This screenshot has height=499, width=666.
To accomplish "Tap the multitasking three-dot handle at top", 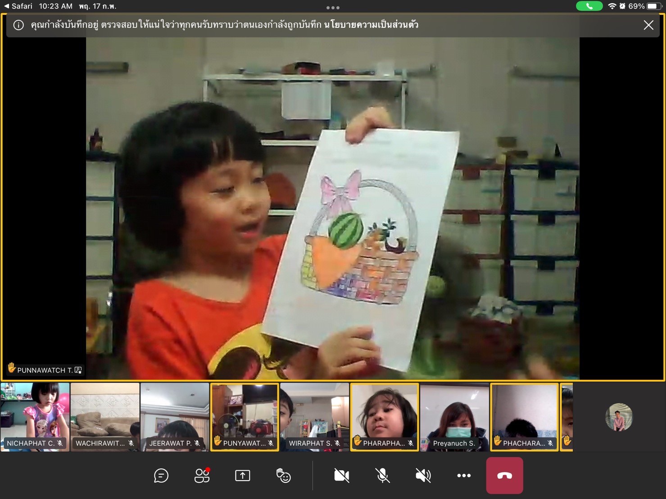I will pos(333,7).
